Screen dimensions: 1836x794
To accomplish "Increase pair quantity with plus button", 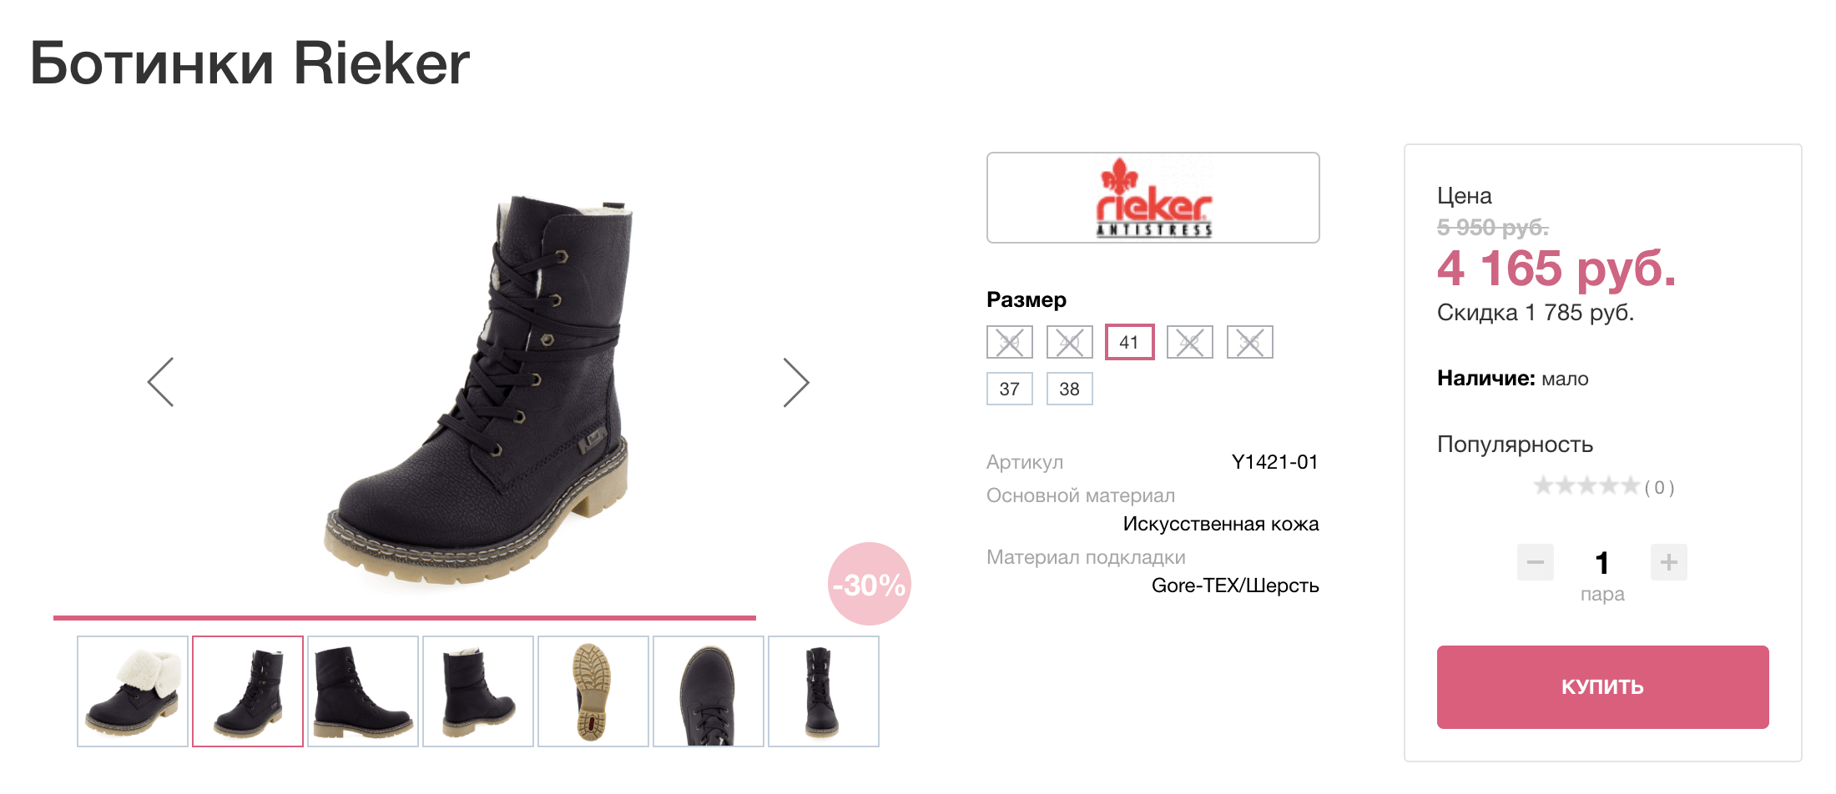I will [x=1668, y=562].
